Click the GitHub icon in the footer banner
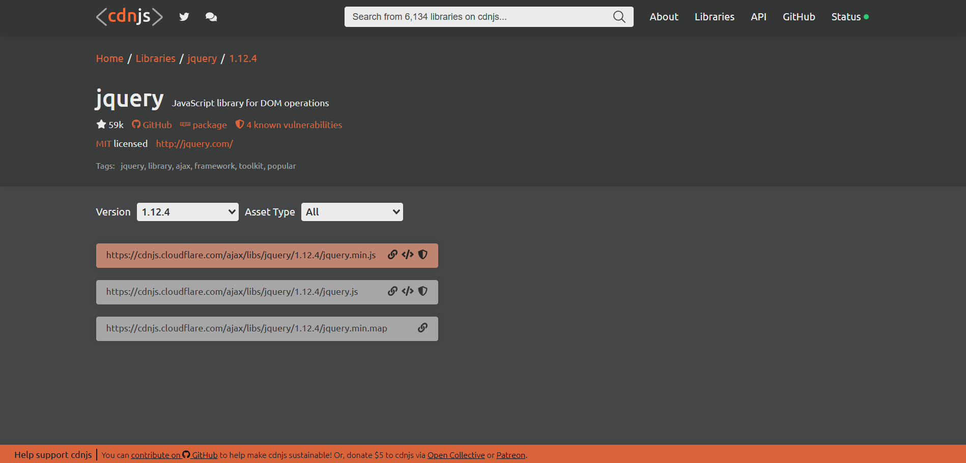 (186, 454)
